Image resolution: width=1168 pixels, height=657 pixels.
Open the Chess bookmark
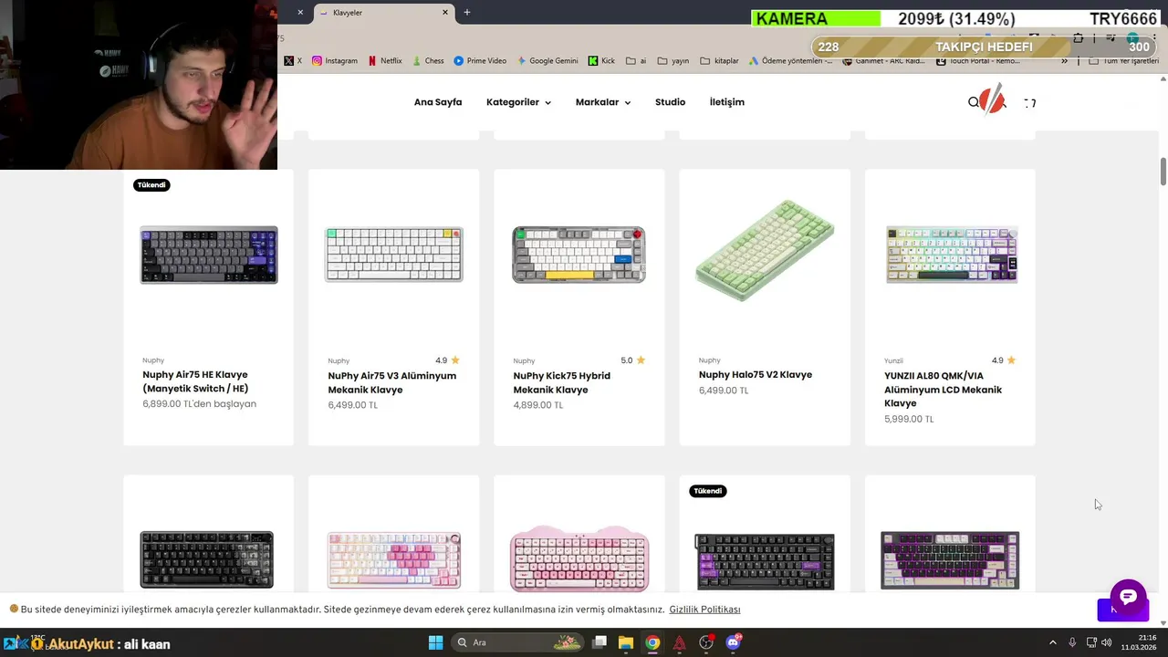tap(427, 61)
